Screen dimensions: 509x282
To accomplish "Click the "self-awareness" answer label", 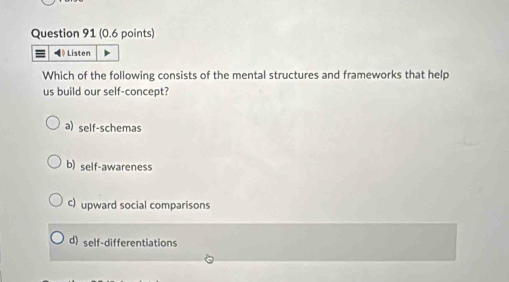I will coord(116,167).
